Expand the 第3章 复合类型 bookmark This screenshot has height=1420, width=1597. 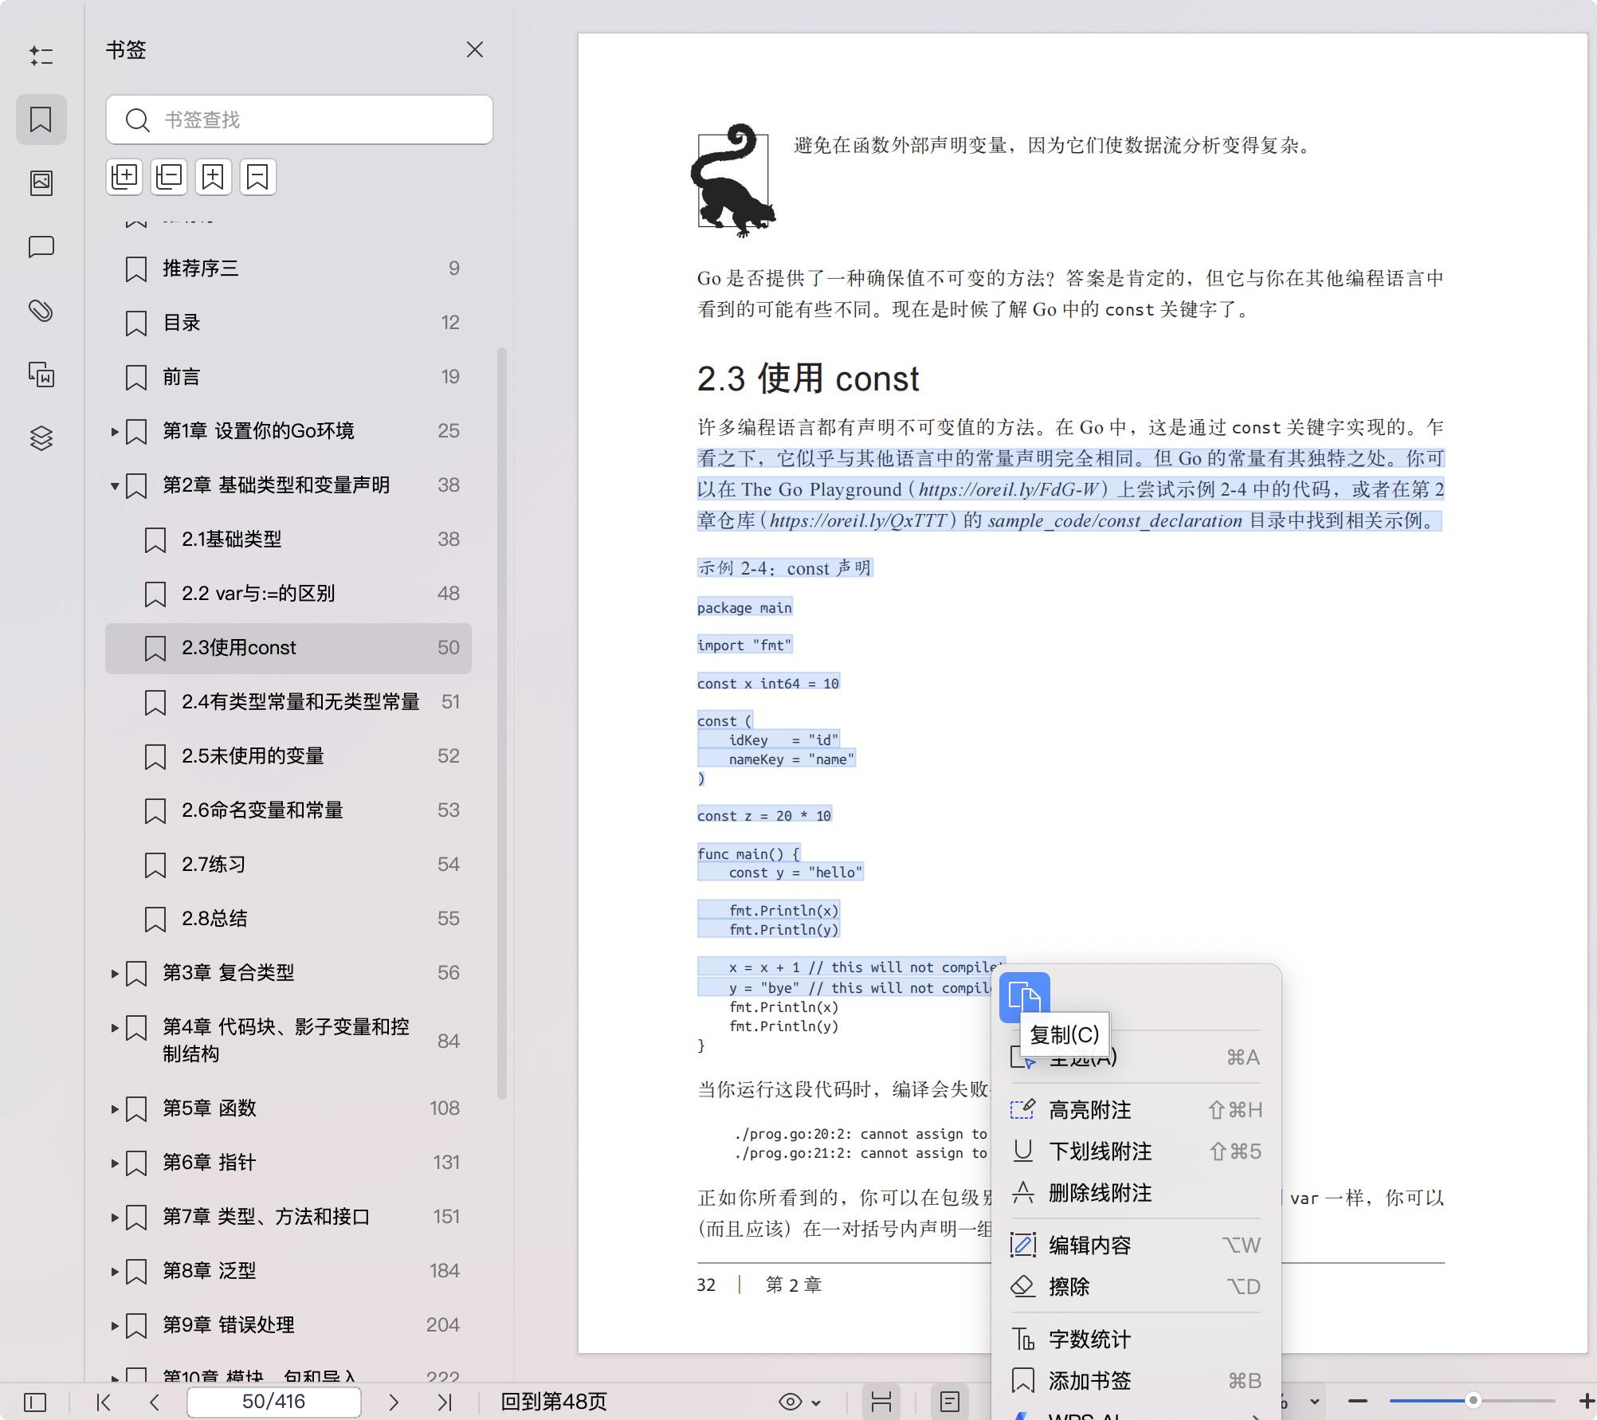tap(115, 973)
